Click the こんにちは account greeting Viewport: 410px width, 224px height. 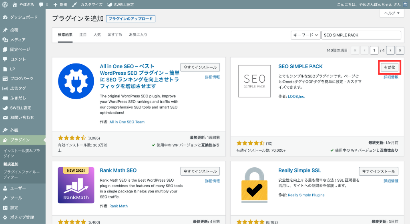coord(369,4)
